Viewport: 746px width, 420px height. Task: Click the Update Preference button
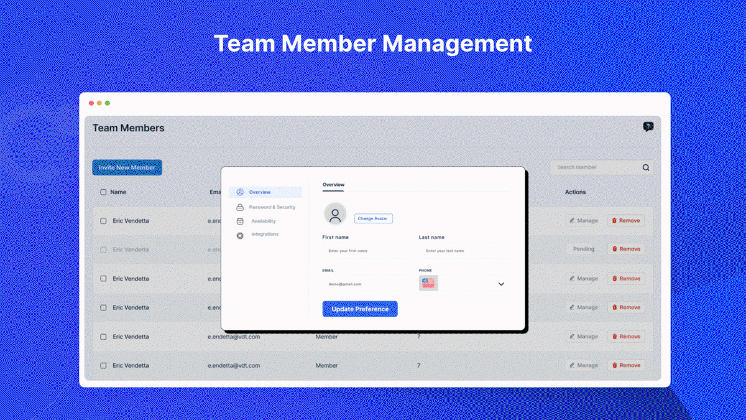(359, 309)
